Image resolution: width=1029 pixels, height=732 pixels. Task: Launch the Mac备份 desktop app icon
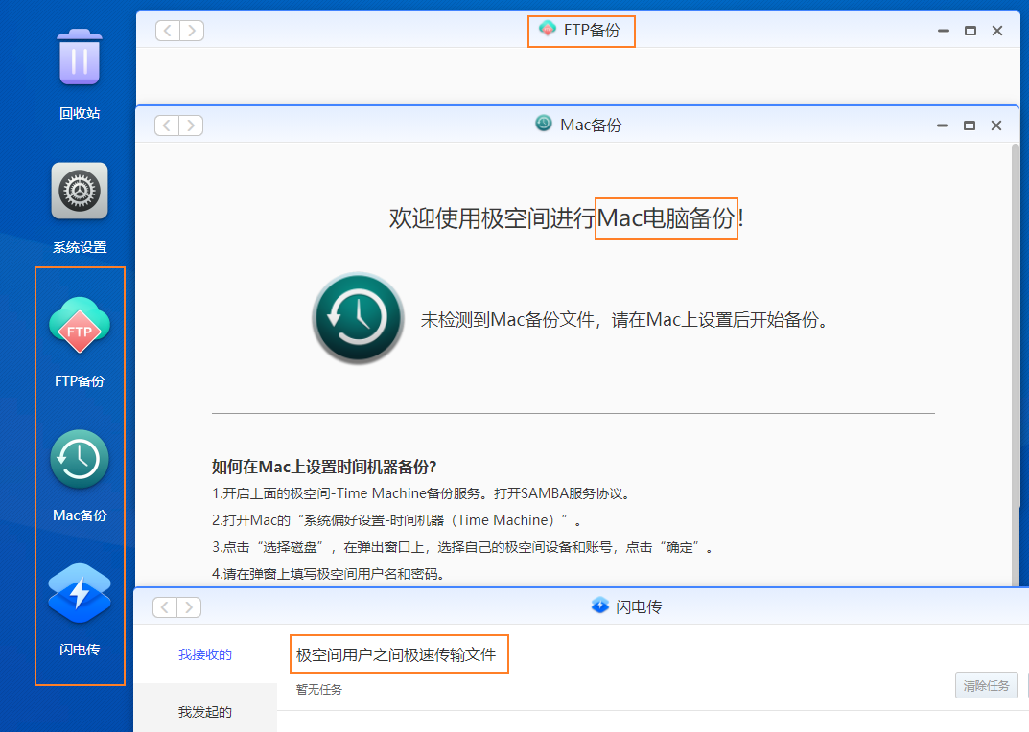pyautogui.click(x=80, y=460)
